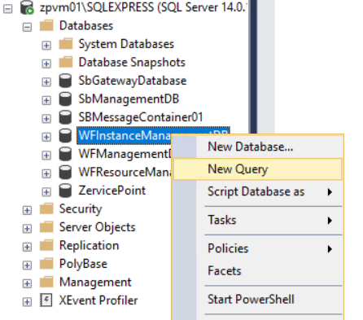The height and width of the screenshot is (320, 363).
Task: Select SbGatewayDatabase in the tree
Action: click(x=133, y=81)
